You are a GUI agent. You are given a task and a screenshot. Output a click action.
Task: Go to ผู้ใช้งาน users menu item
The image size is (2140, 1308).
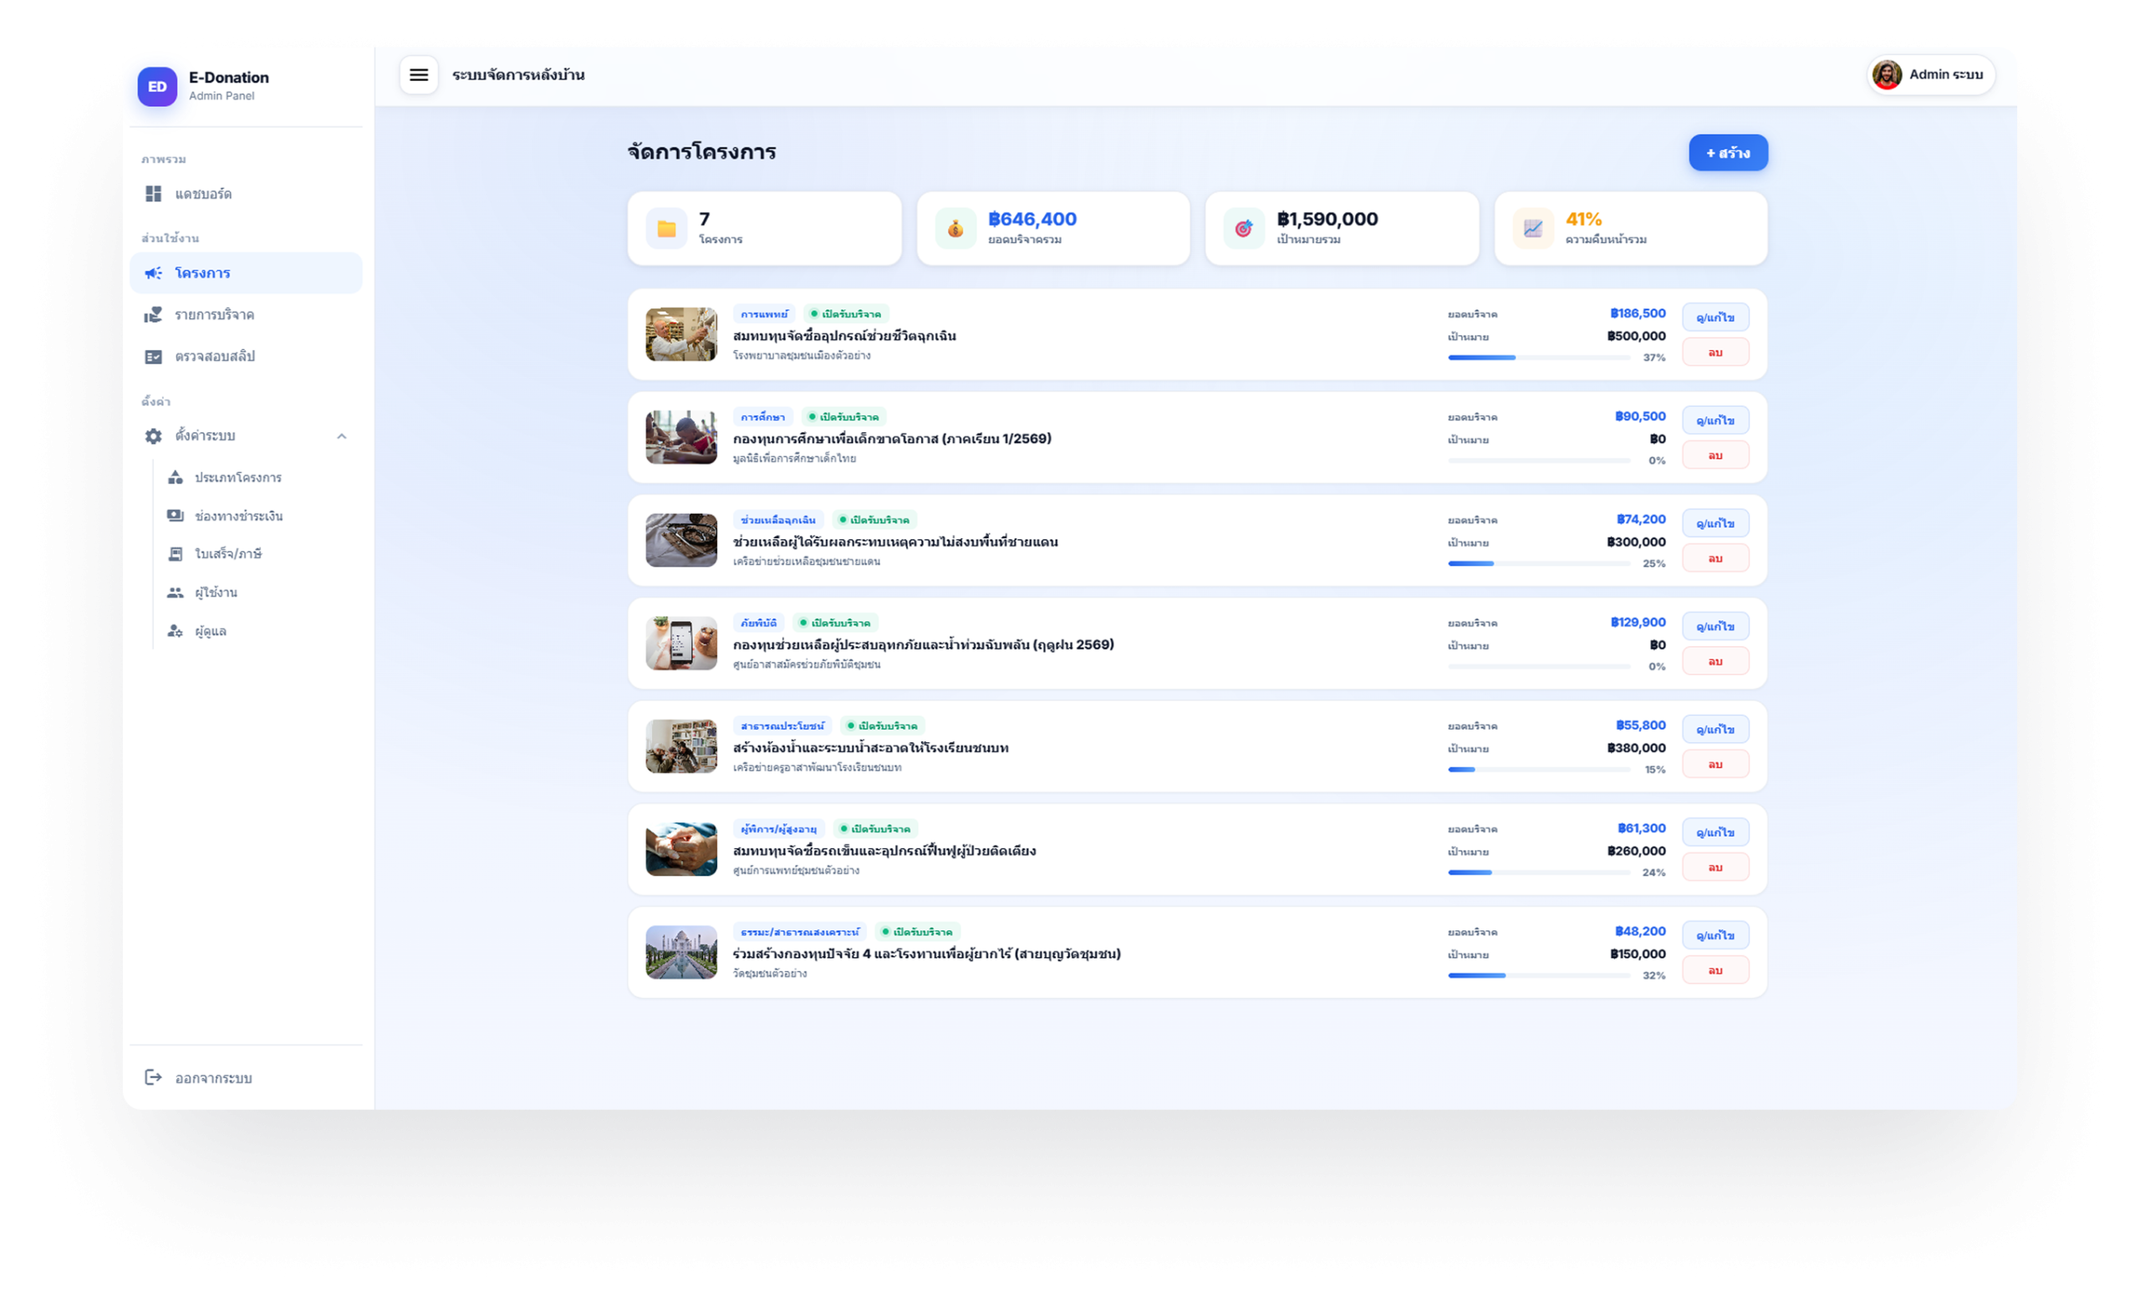click(x=217, y=593)
